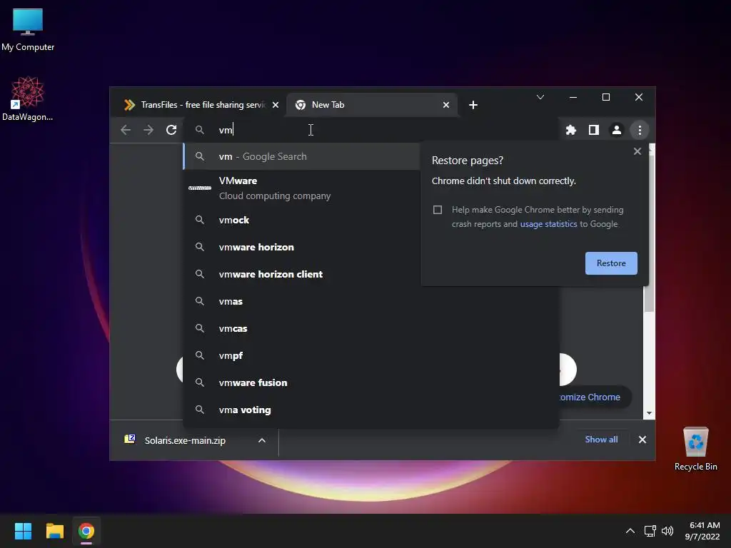Open the profile avatar icon
The width and height of the screenshot is (731, 548).
coord(616,130)
